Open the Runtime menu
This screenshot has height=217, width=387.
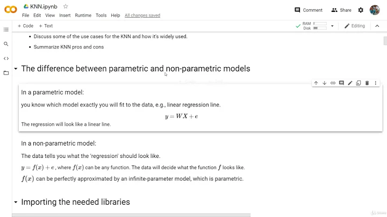[x=83, y=15]
